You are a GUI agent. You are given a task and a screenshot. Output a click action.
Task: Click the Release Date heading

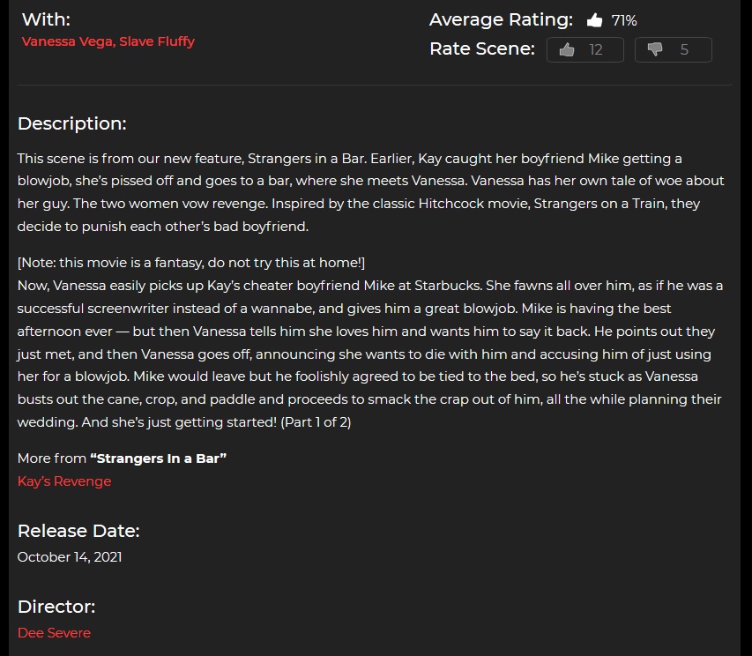pos(78,531)
